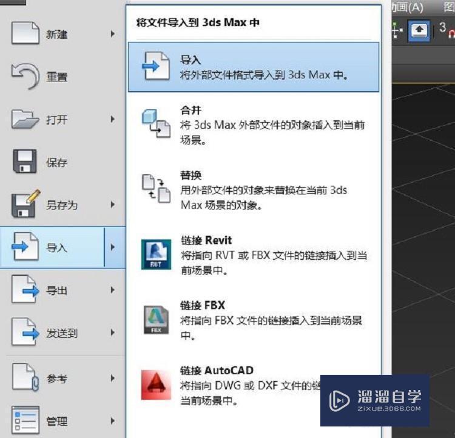Click the Send To (发送到) icon

point(25,332)
